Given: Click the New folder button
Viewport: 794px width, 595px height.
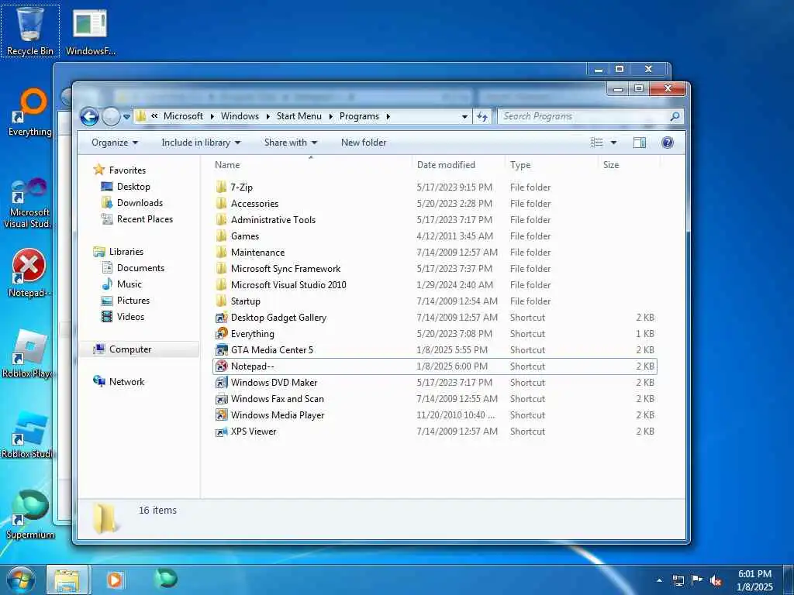Looking at the screenshot, I should (x=364, y=143).
